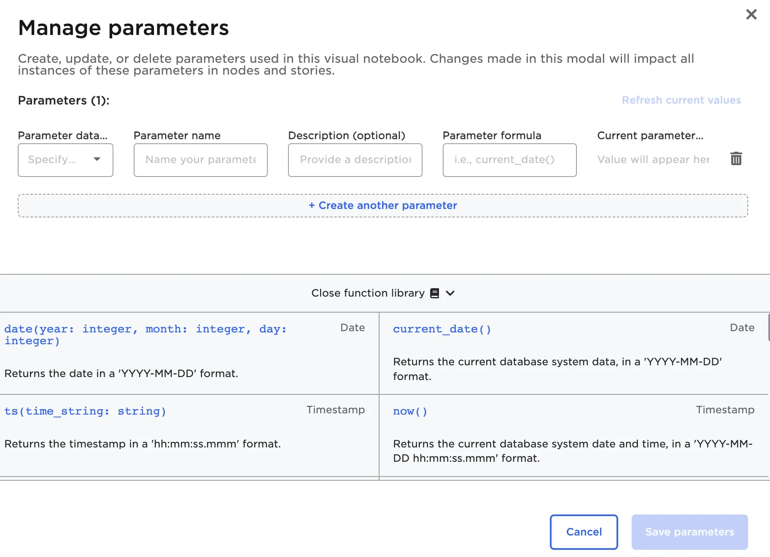770x557 pixels.
Task: Click the book icon beside function library
Action: [x=434, y=293]
